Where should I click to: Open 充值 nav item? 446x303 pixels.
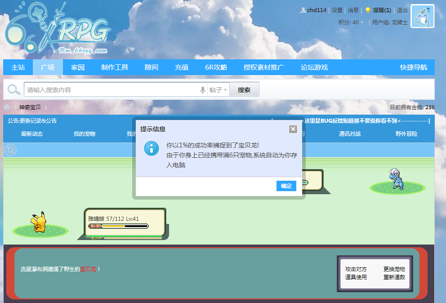182,67
